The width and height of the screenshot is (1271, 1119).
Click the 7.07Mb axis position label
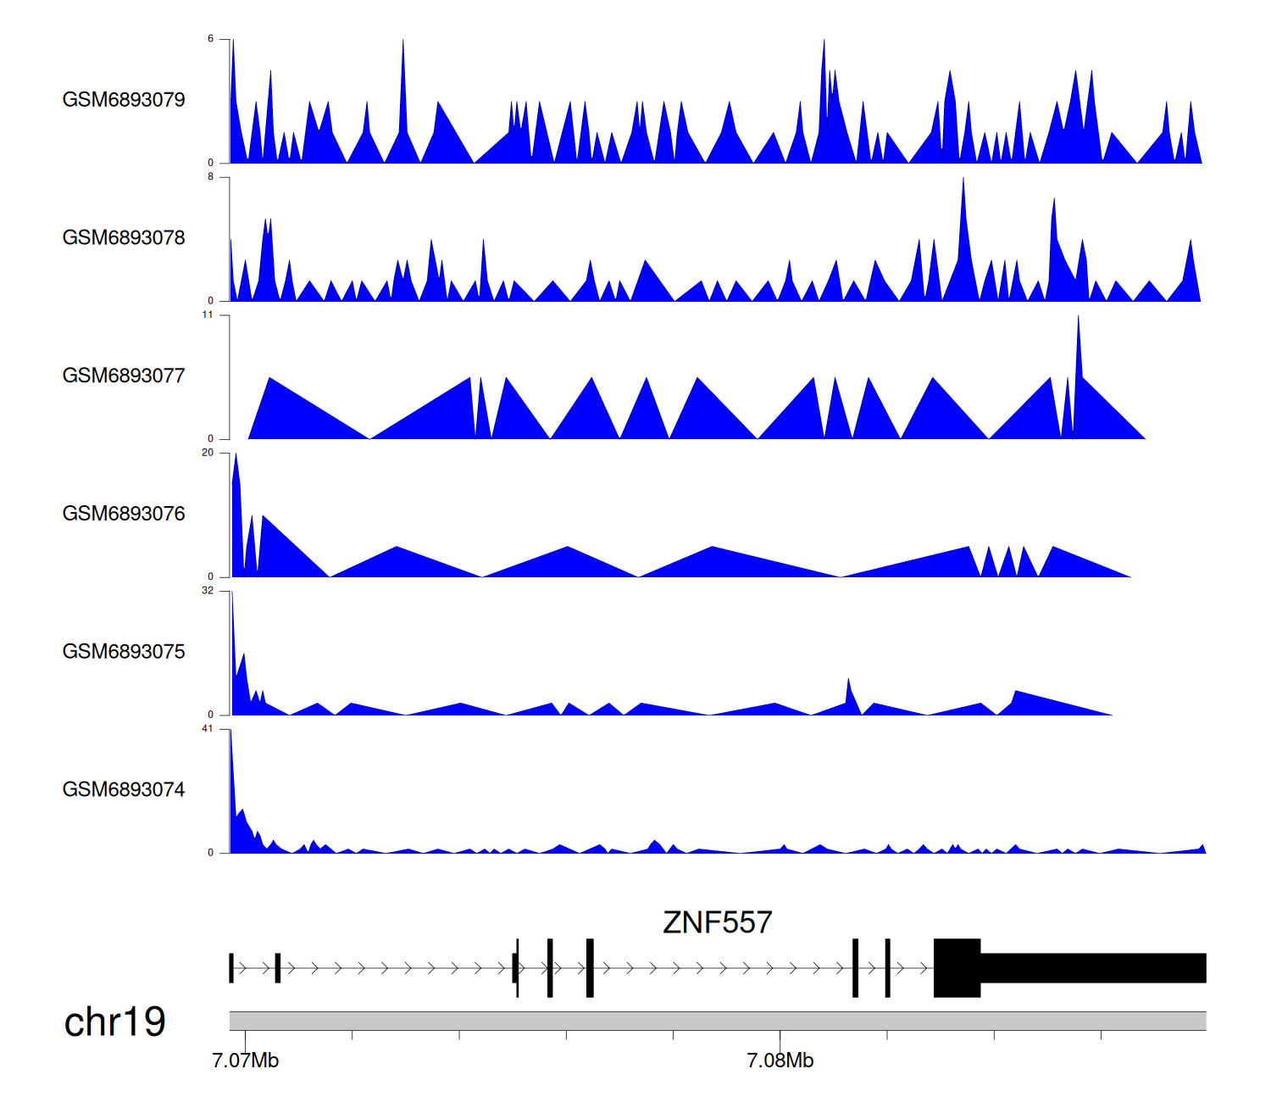pos(245,1061)
